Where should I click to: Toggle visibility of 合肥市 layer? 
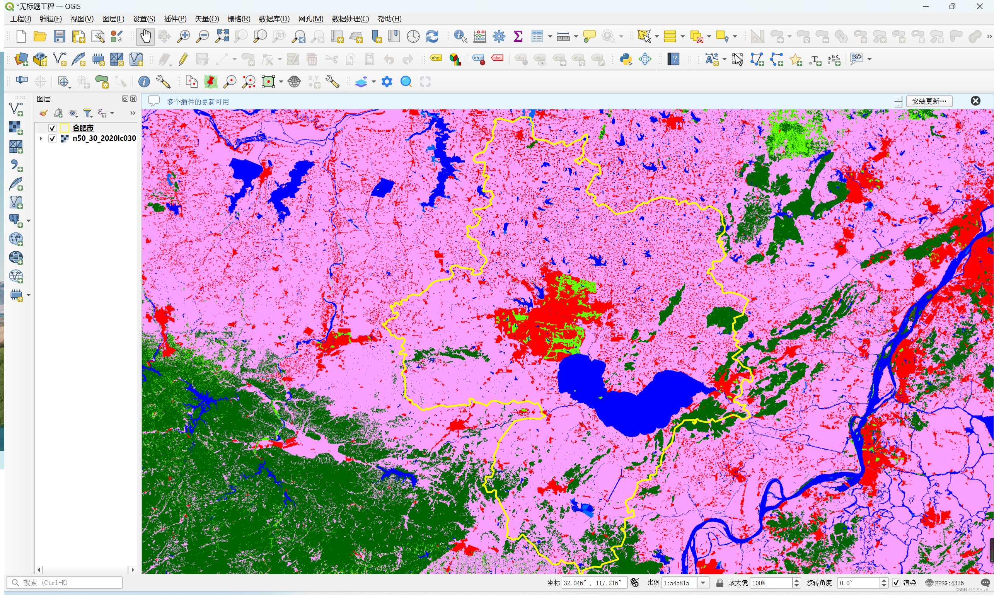coord(52,128)
